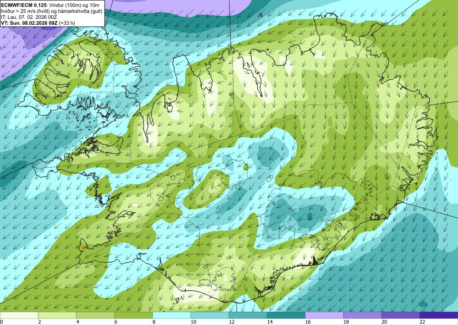Image resolution: width=458 pixels, height=325 pixels.
Task: Click the legend scale value "4"
Action: click(x=78, y=322)
